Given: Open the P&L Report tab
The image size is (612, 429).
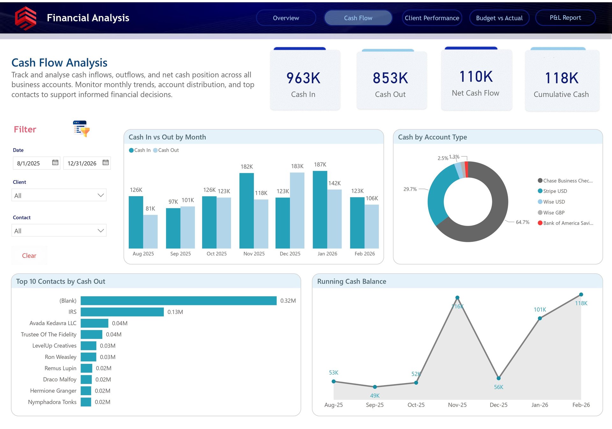Looking at the screenshot, I should tap(565, 18).
